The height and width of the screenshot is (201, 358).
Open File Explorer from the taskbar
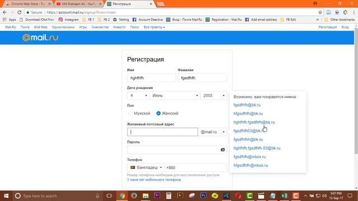145,196
